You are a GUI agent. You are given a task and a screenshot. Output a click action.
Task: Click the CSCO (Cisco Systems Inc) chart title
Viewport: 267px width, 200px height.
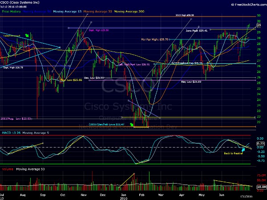[20, 2]
